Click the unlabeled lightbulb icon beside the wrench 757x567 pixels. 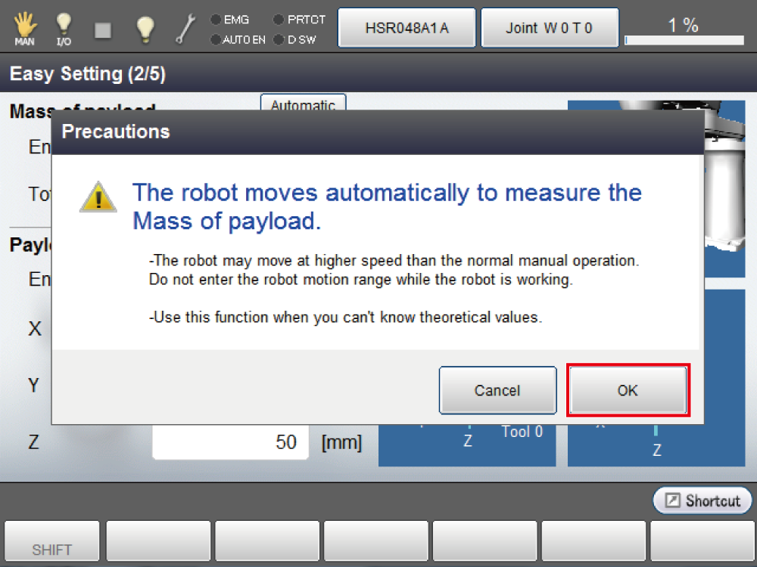coord(145,29)
